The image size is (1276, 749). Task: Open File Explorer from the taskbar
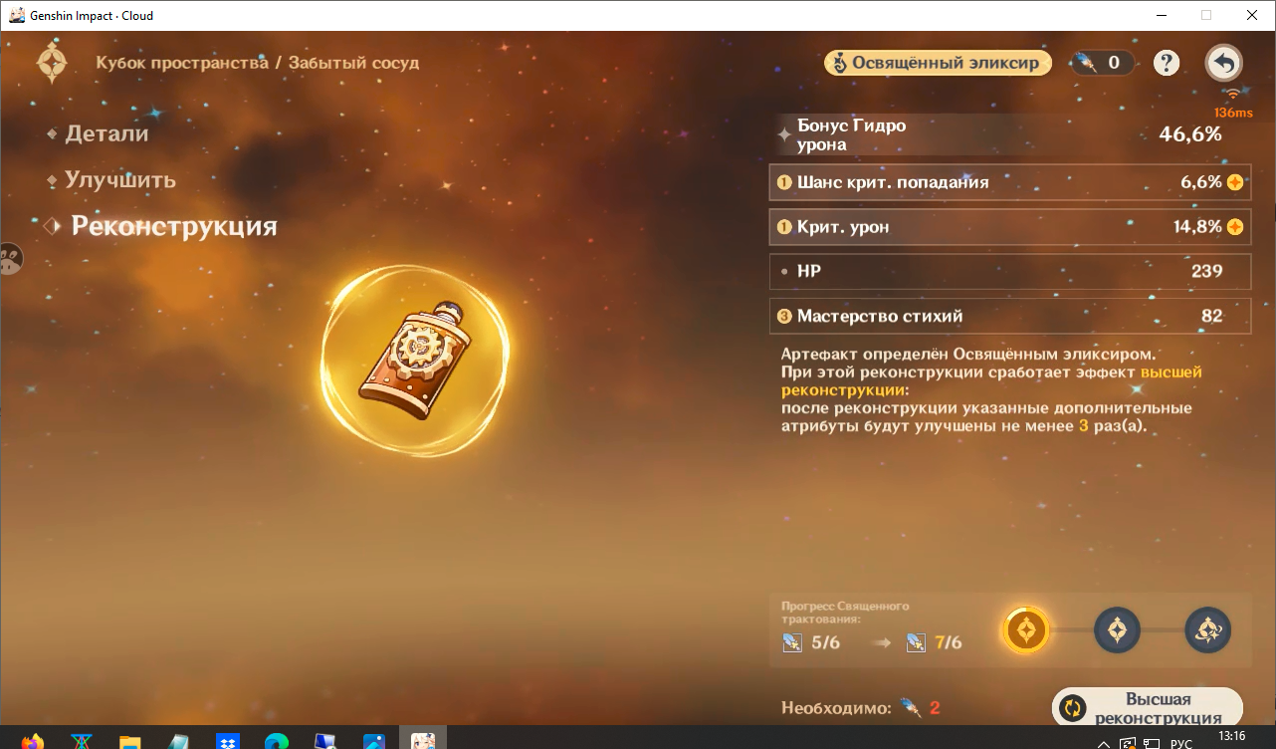[129, 742]
